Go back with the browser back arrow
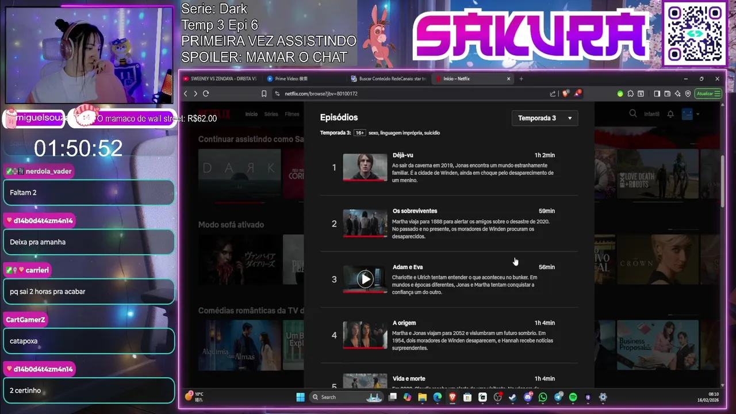 click(185, 94)
